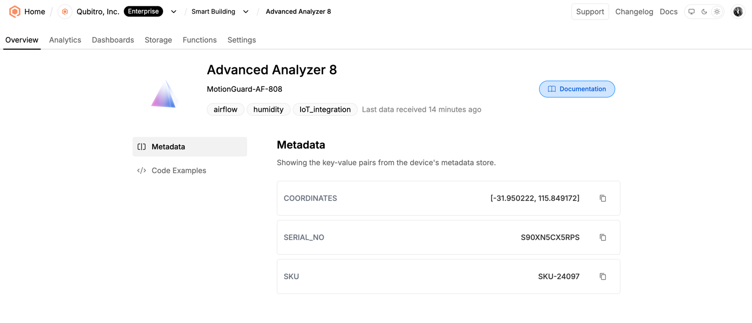
Task: Open the Changelog link
Action: point(634,12)
